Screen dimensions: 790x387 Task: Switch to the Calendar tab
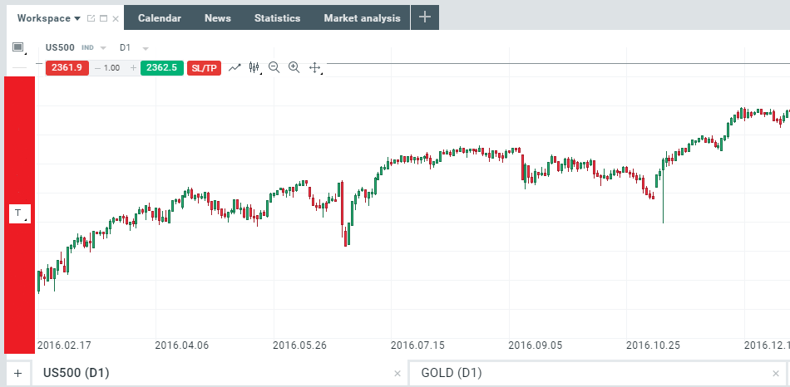pos(158,18)
